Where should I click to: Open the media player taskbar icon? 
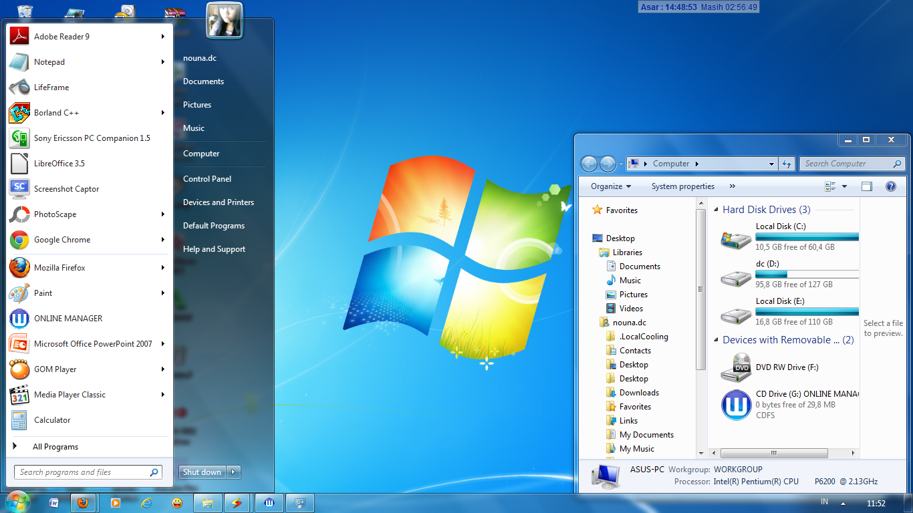115,503
